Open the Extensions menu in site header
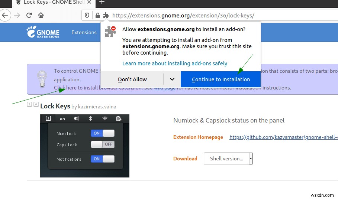Image resolution: width=338 pixels, height=199 pixels. (x=84, y=32)
